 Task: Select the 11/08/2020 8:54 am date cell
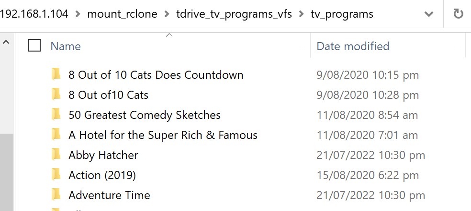367,115
